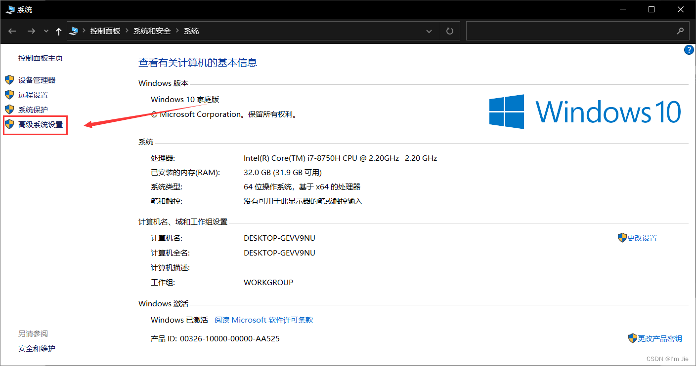
Task: Click the 64 位操作系统 system type text
Action: tap(302, 187)
